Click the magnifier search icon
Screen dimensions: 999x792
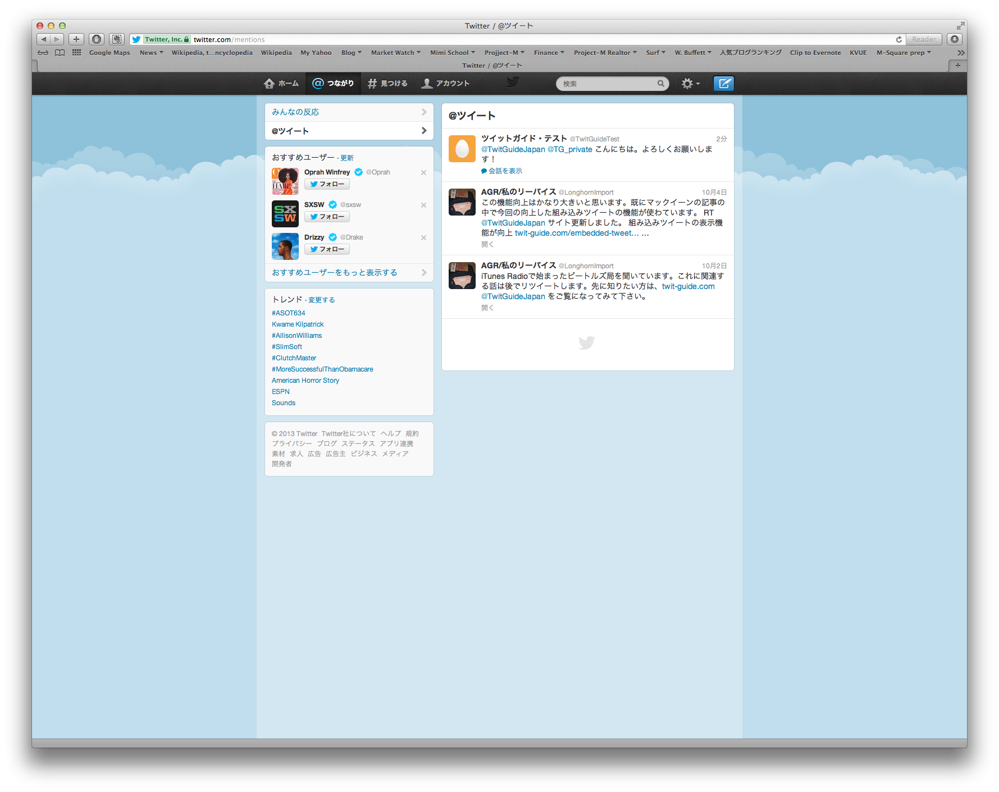(661, 84)
